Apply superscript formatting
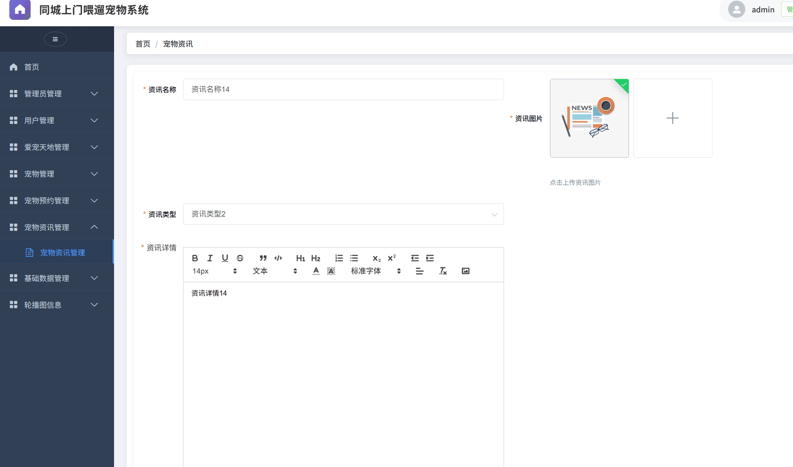793x467 pixels. 392,258
